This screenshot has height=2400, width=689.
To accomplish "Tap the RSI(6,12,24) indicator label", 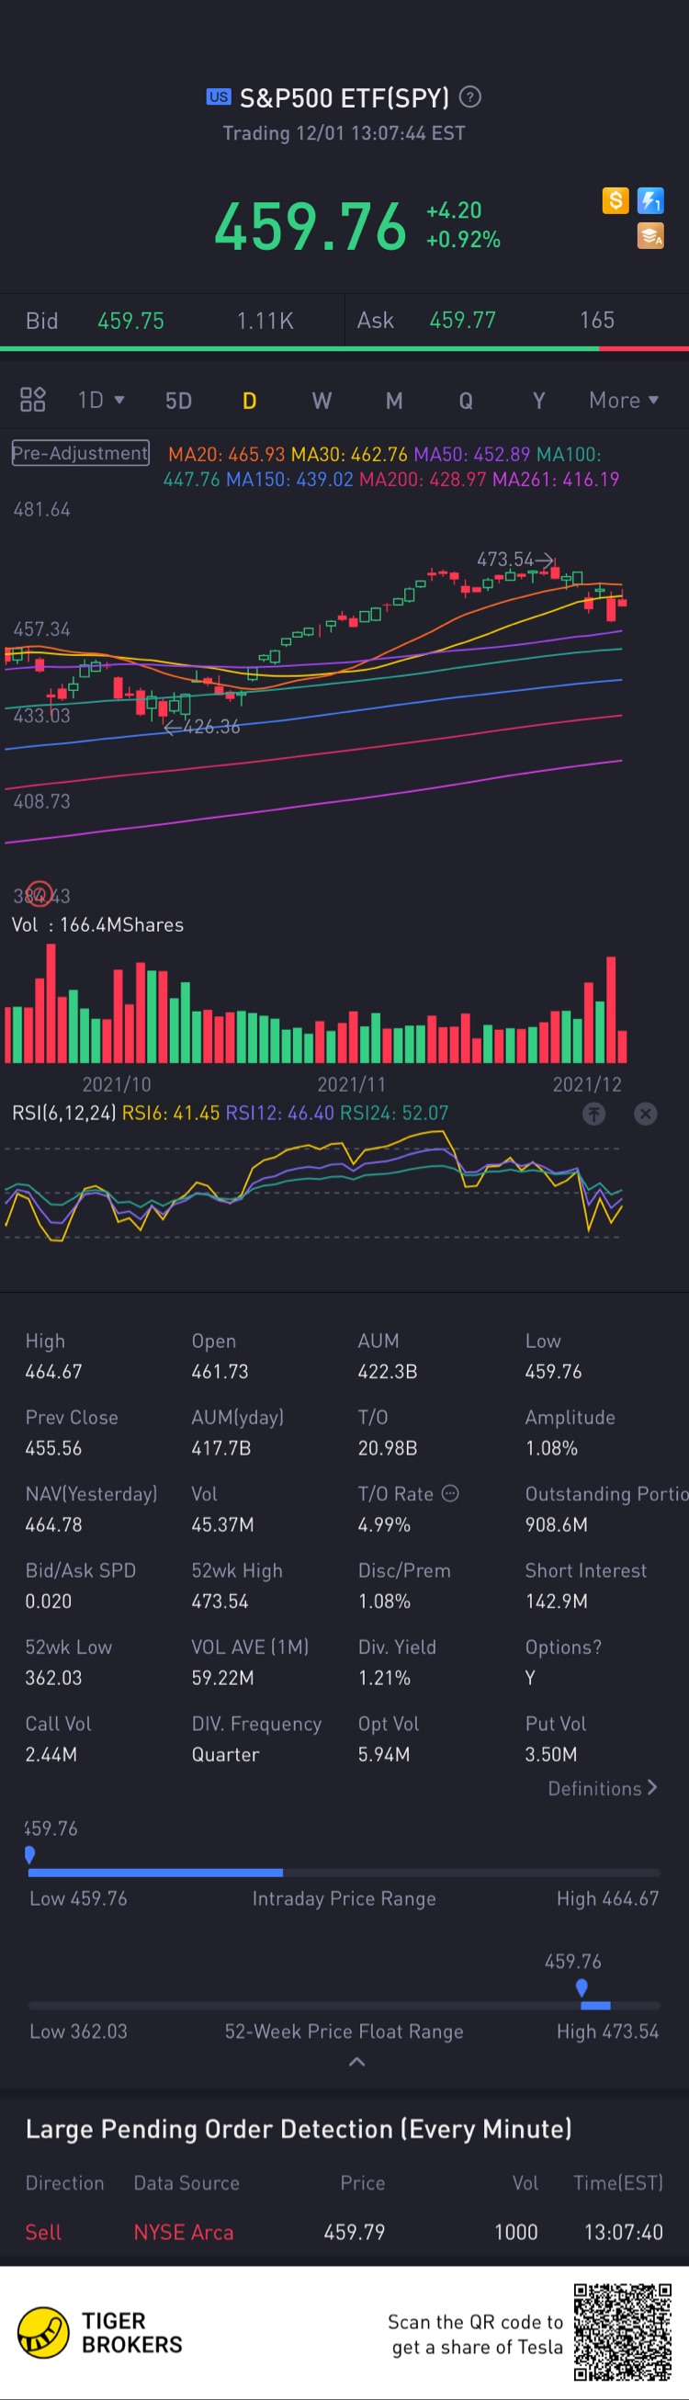I will (x=63, y=1113).
